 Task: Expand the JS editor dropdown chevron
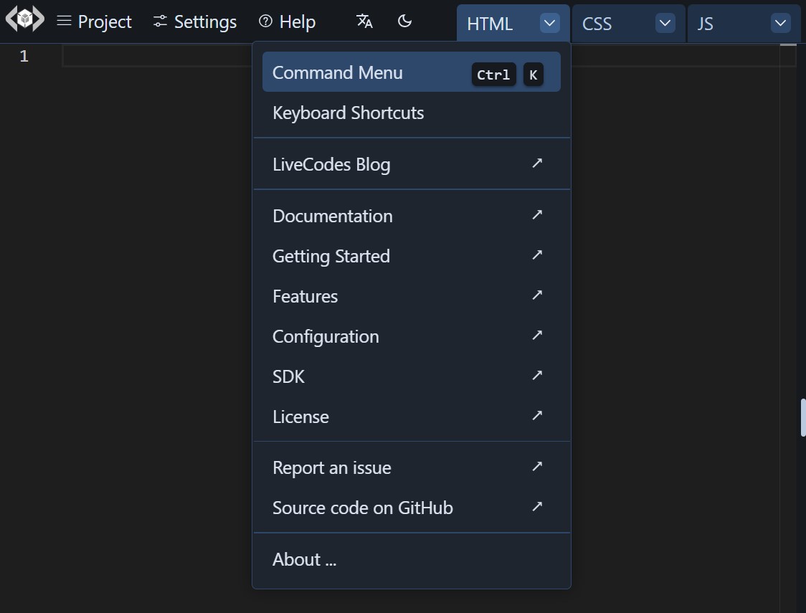click(780, 22)
